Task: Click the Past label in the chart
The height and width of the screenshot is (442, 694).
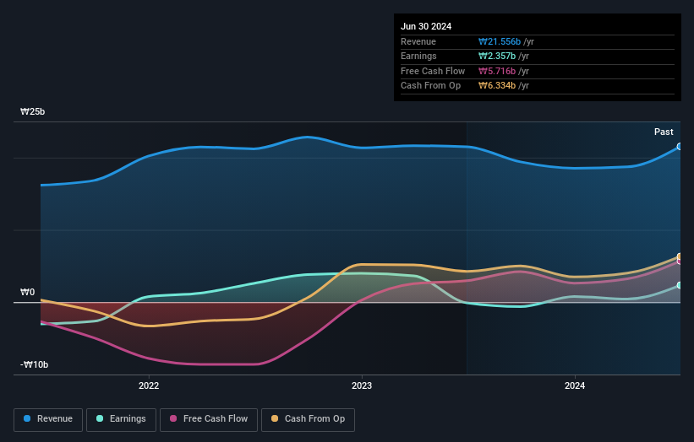Action: [x=664, y=132]
